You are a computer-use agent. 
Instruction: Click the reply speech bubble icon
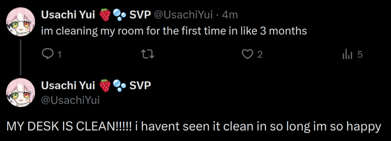47,55
